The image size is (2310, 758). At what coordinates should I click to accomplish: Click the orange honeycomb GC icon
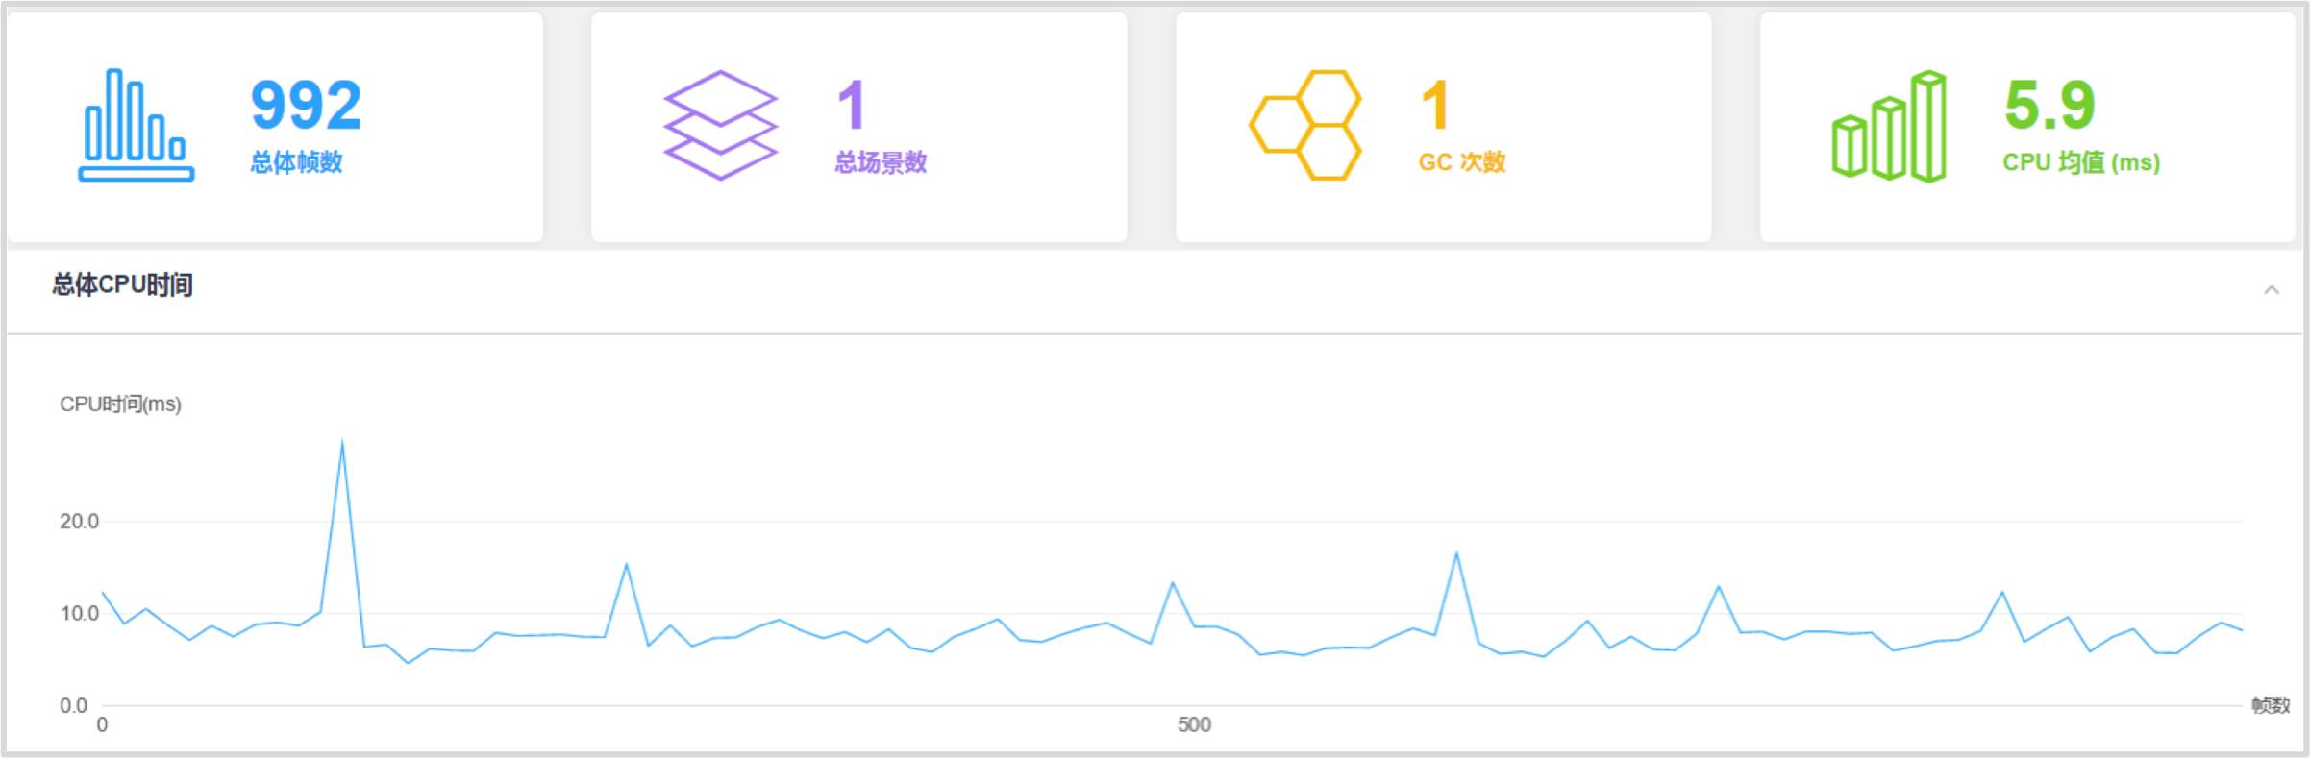tap(1305, 125)
